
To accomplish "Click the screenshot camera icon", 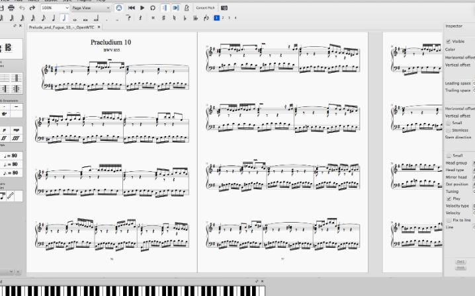I will click(224, 7).
